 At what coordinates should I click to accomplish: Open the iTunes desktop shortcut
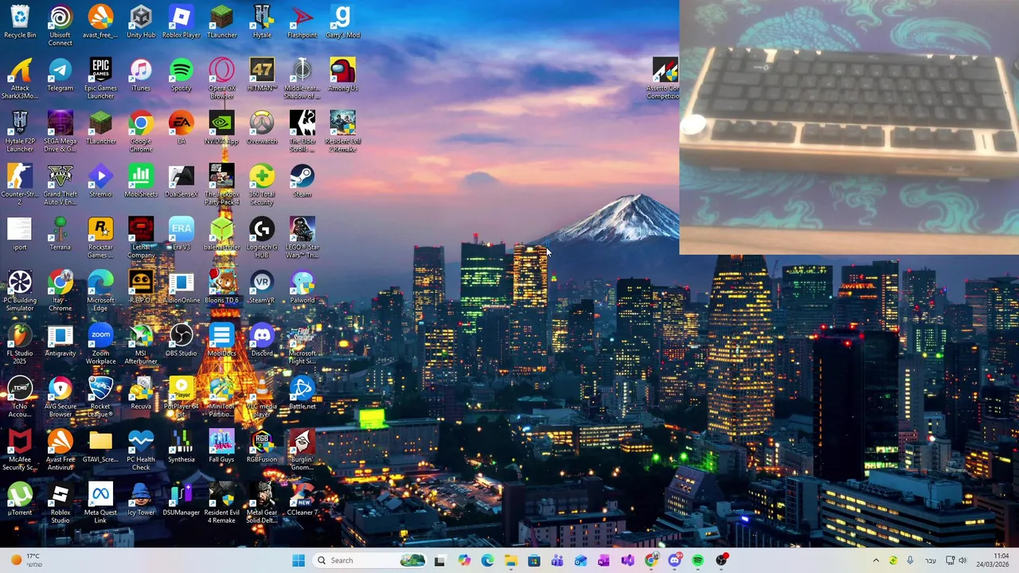[x=141, y=75]
